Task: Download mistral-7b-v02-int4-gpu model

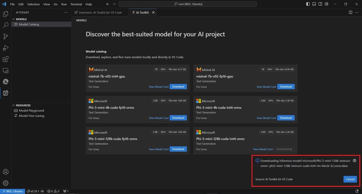Action: pyautogui.click(x=178, y=87)
